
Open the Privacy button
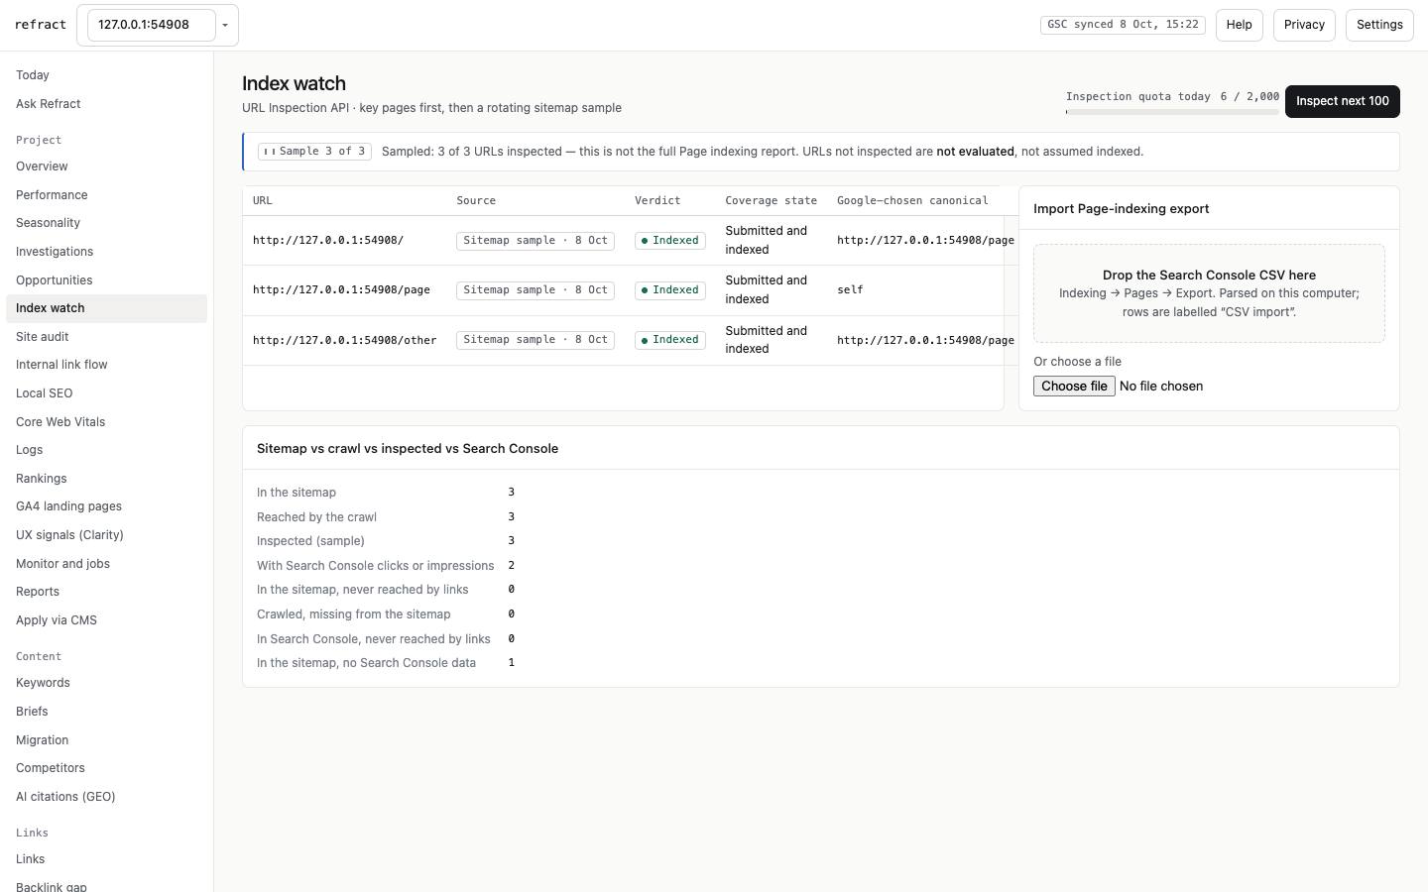pos(1304,25)
